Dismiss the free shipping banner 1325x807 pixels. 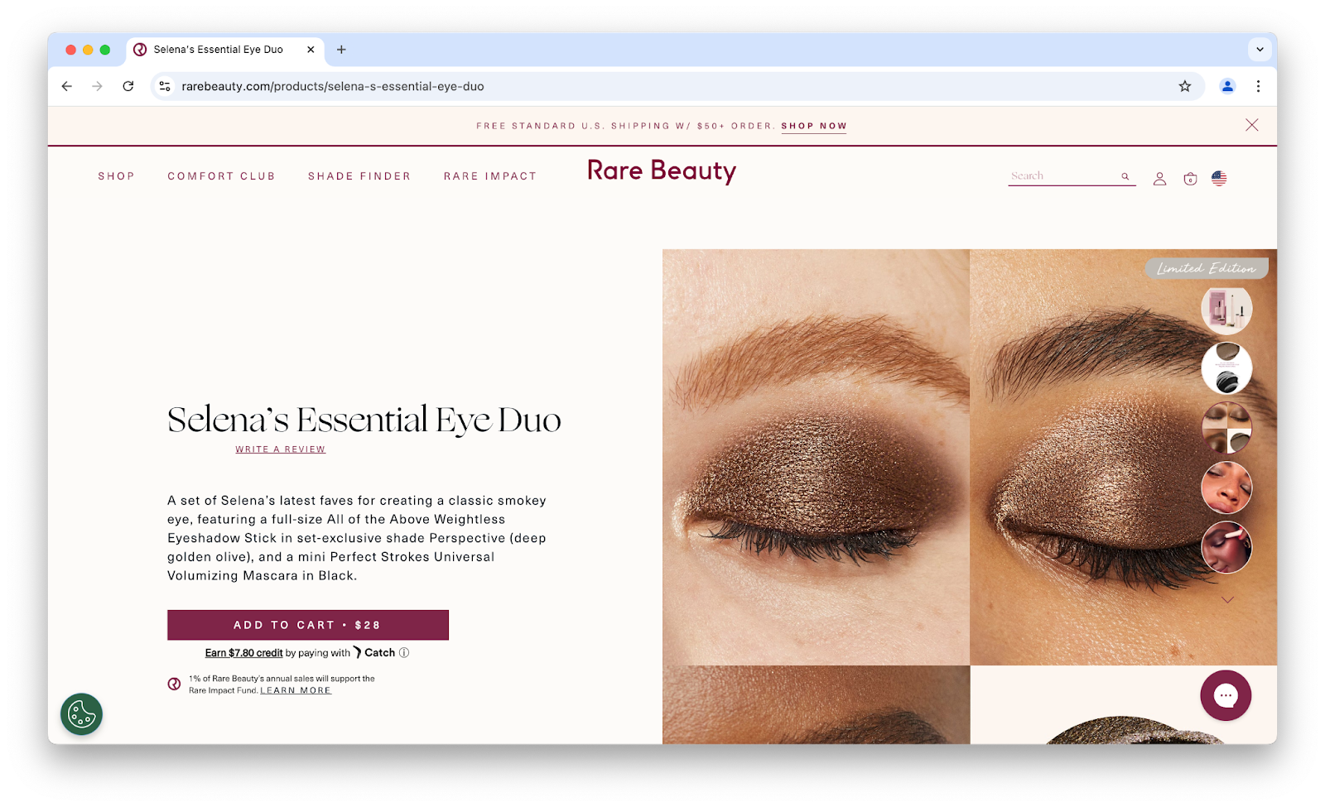1251,125
